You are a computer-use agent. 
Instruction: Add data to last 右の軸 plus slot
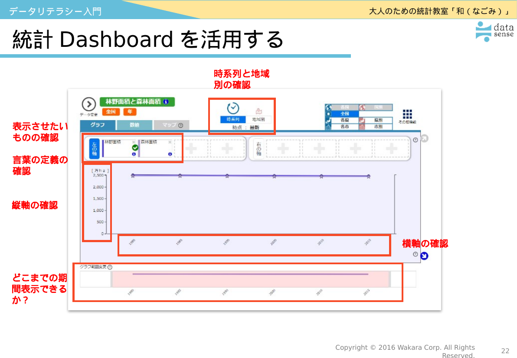pos(391,148)
